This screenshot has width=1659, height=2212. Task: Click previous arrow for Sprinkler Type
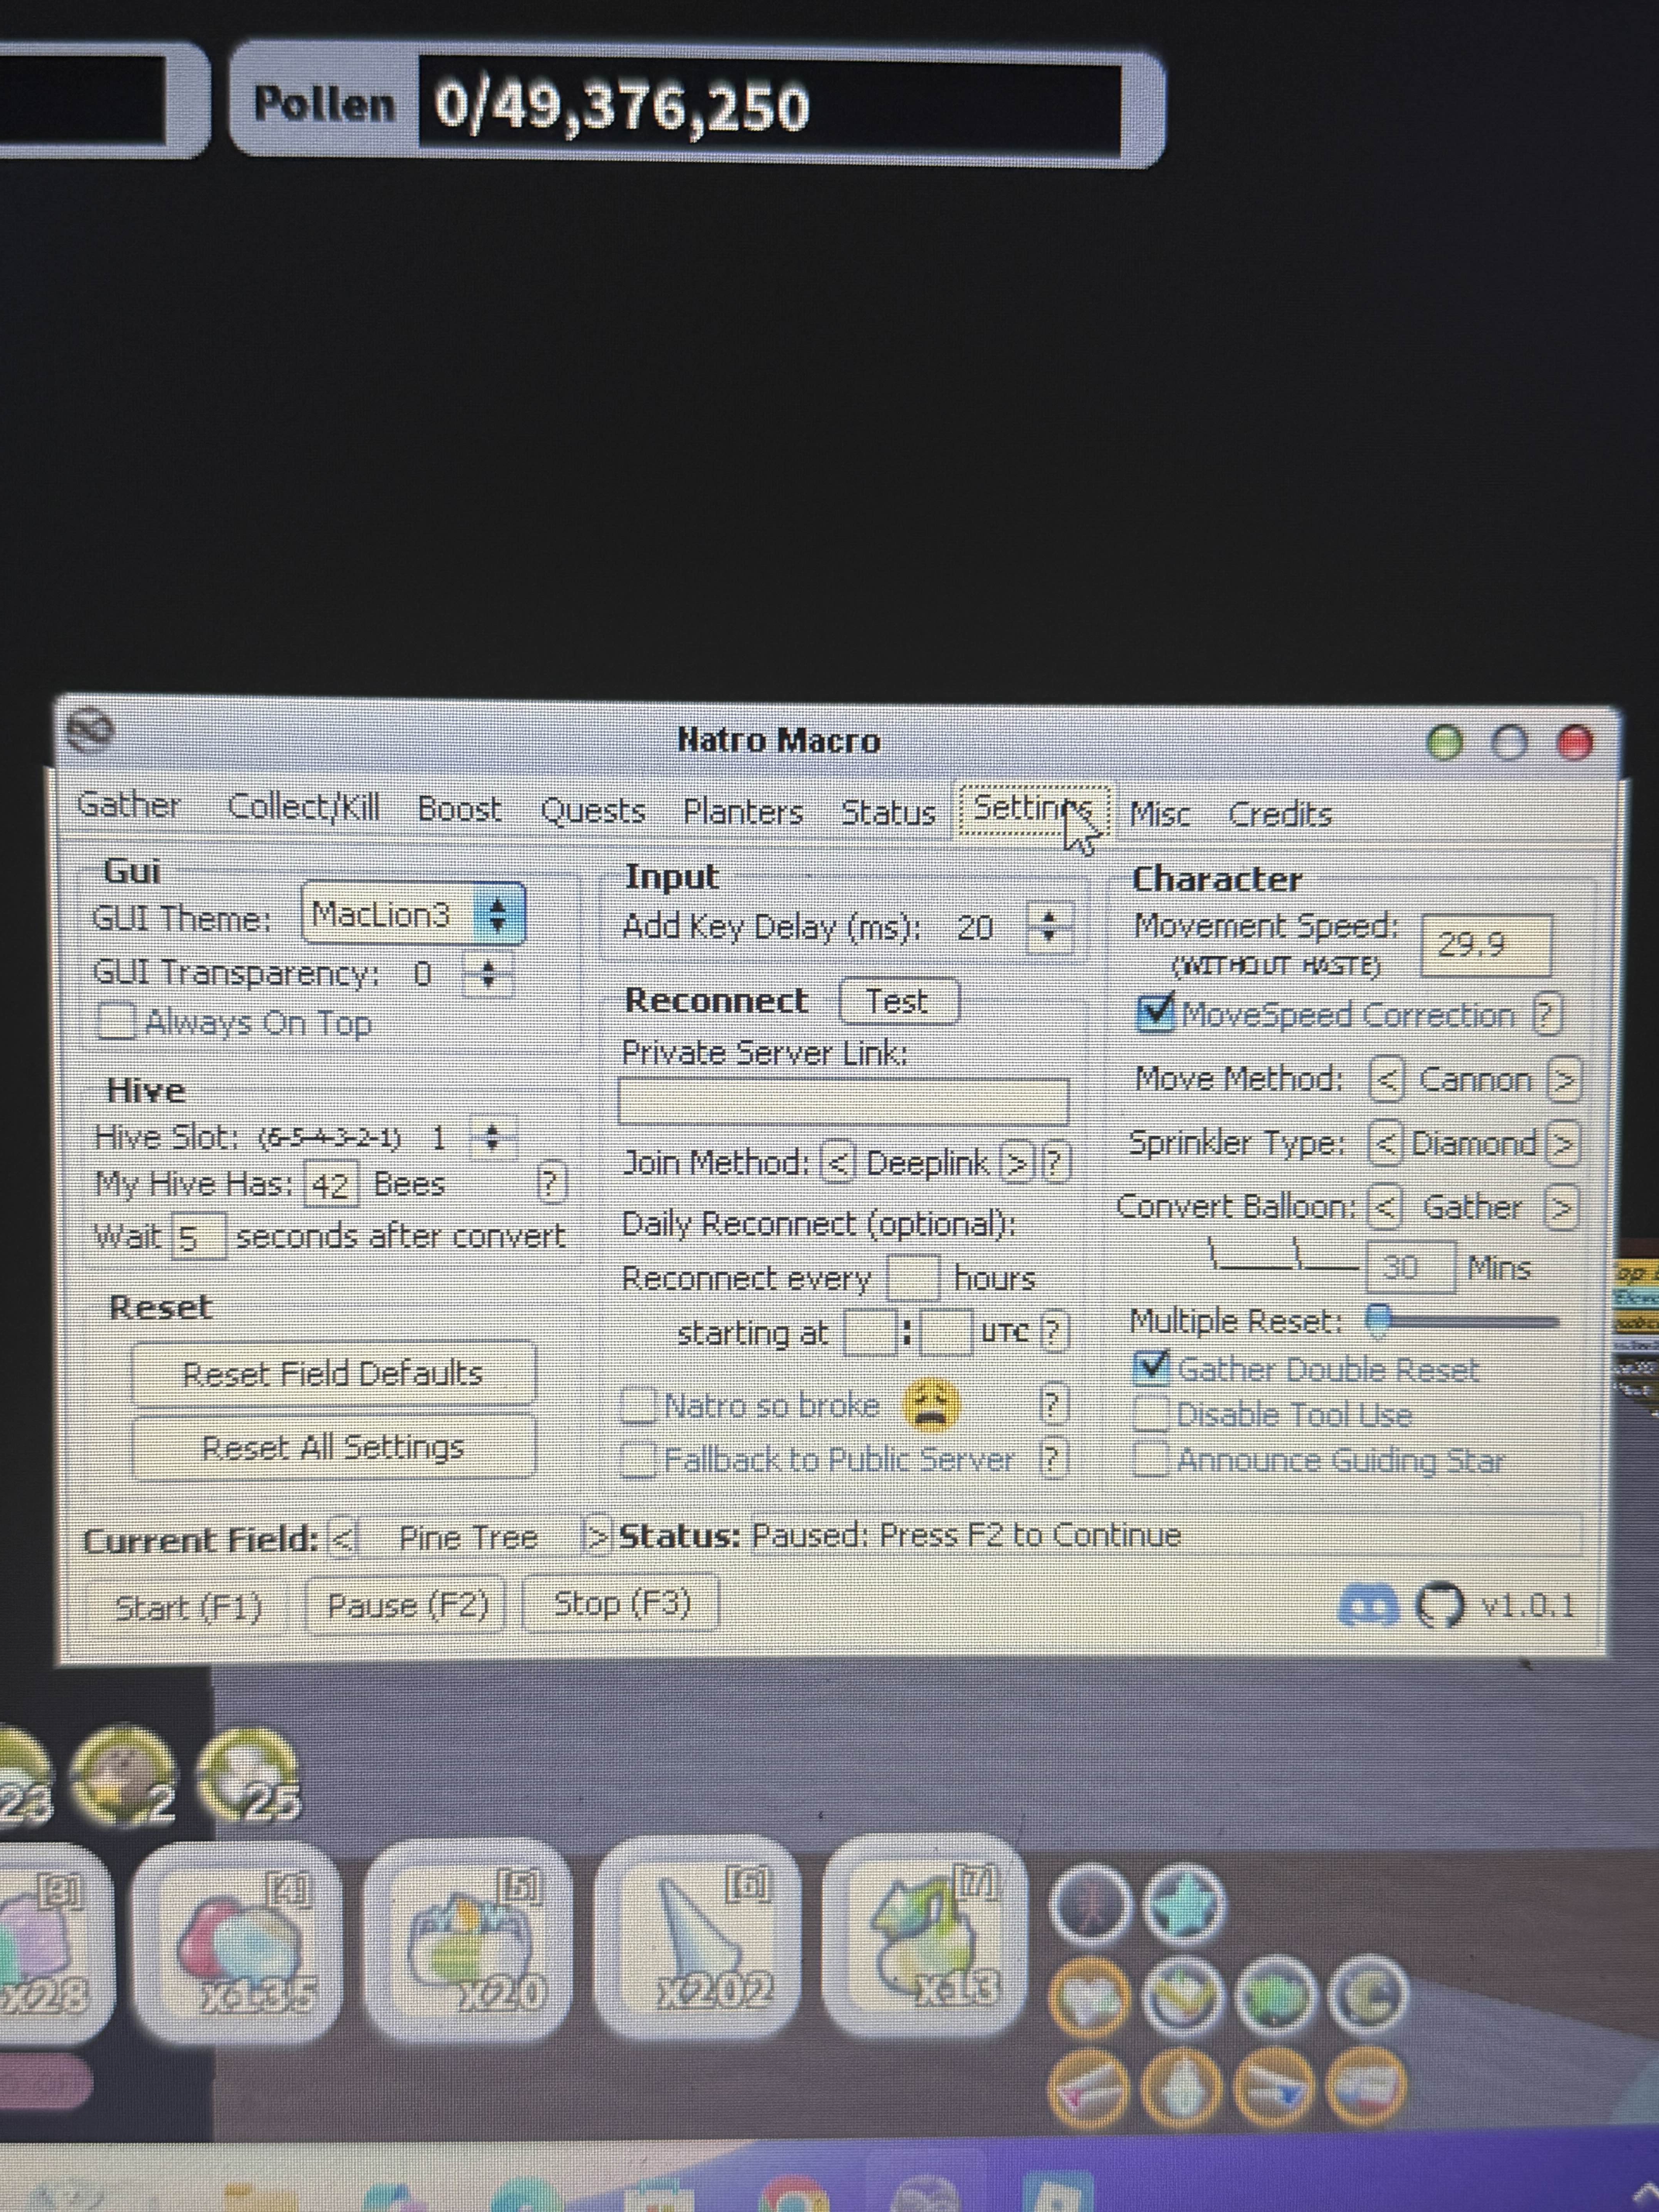pos(1385,1143)
